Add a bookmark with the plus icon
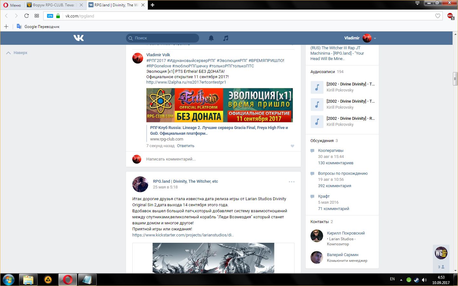Screen dimensions: 458x286 click(6, 26)
